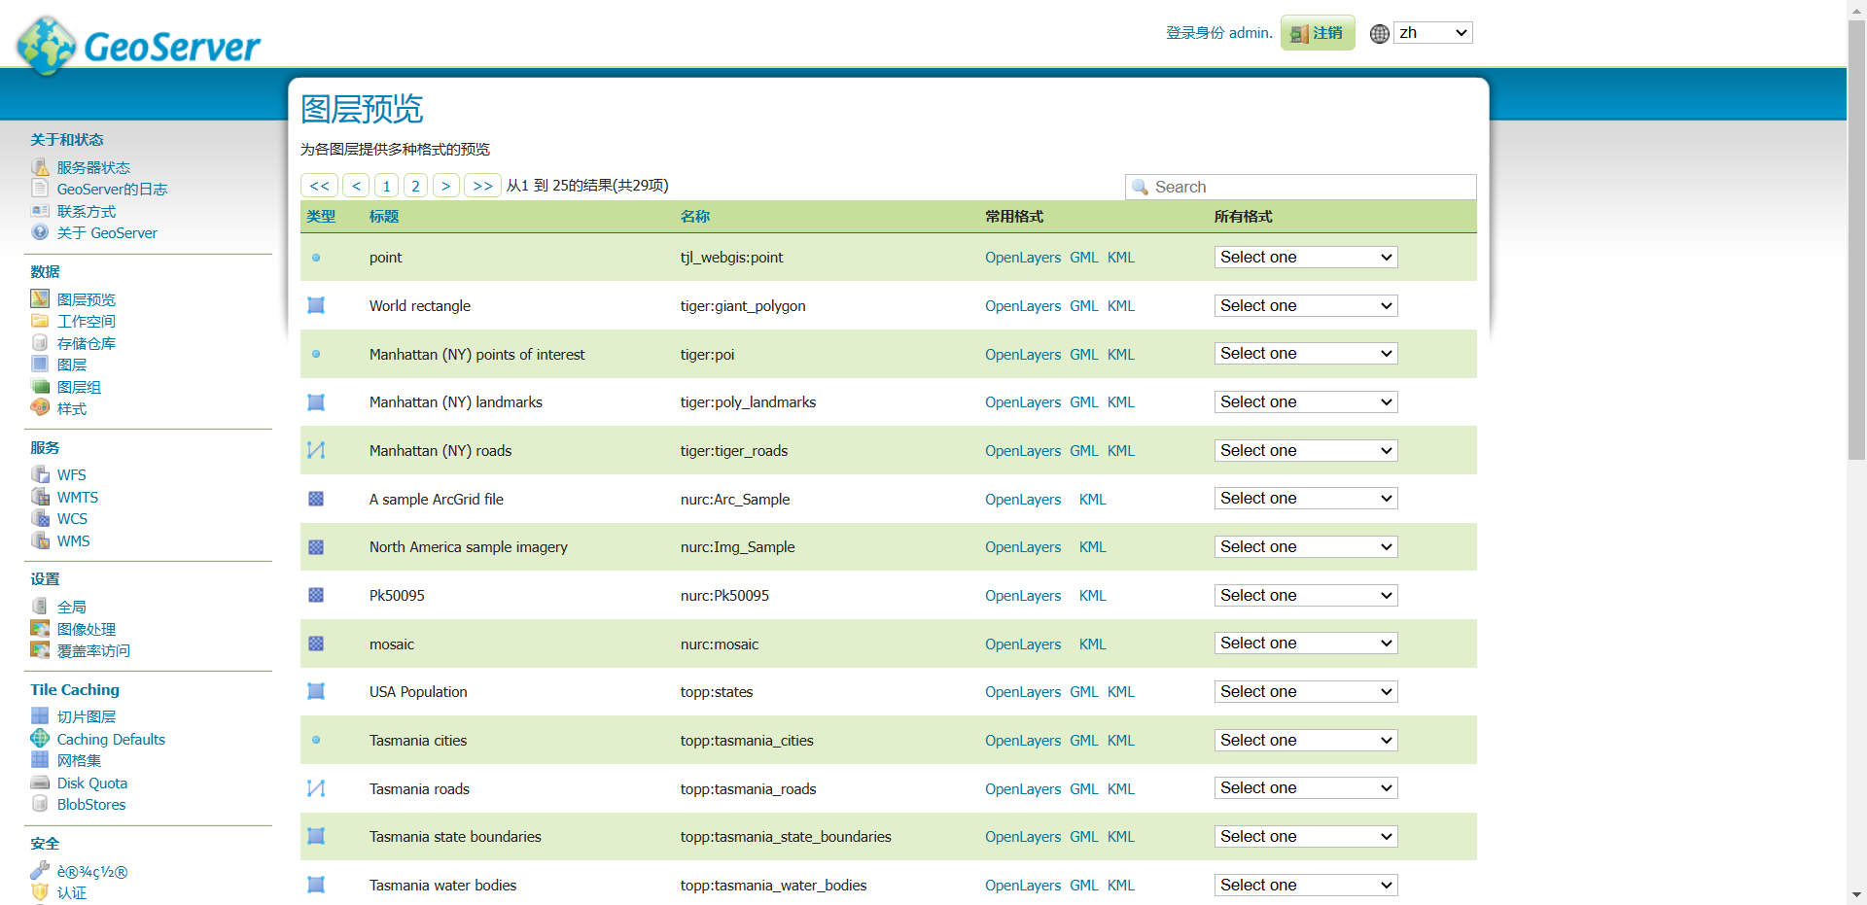Viewport: 1867px width, 905px height.
Task: Open format dropdown for Tasmania cities
Action: (1306, 740)
